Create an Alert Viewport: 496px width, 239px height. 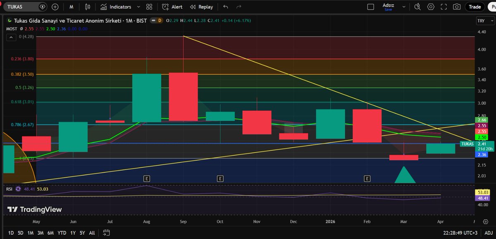[x=172, y=7]
